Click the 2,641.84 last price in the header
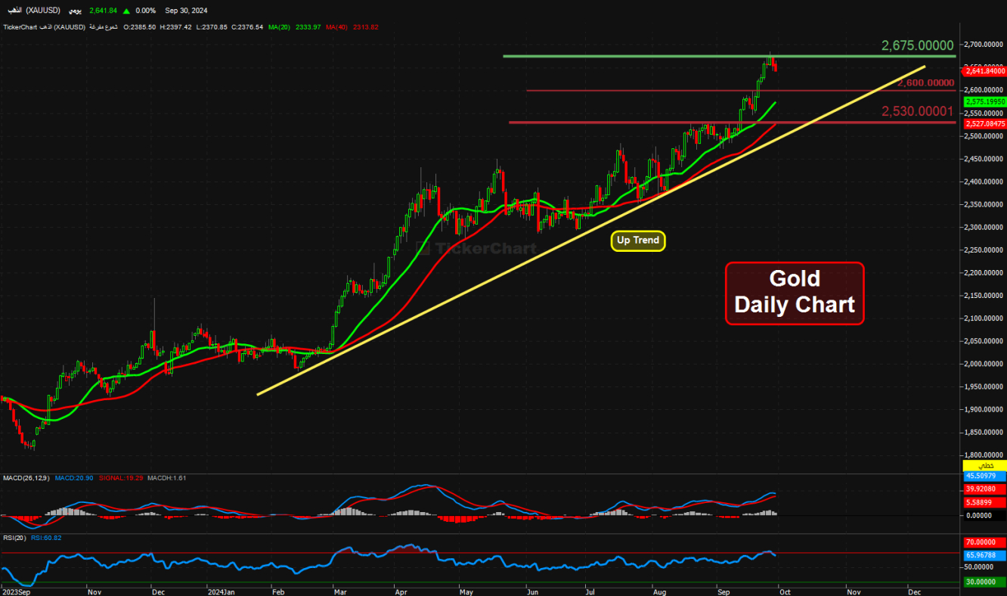Image resolution: width=1007 pixels, height=596 pixels. tap(104, 11)
